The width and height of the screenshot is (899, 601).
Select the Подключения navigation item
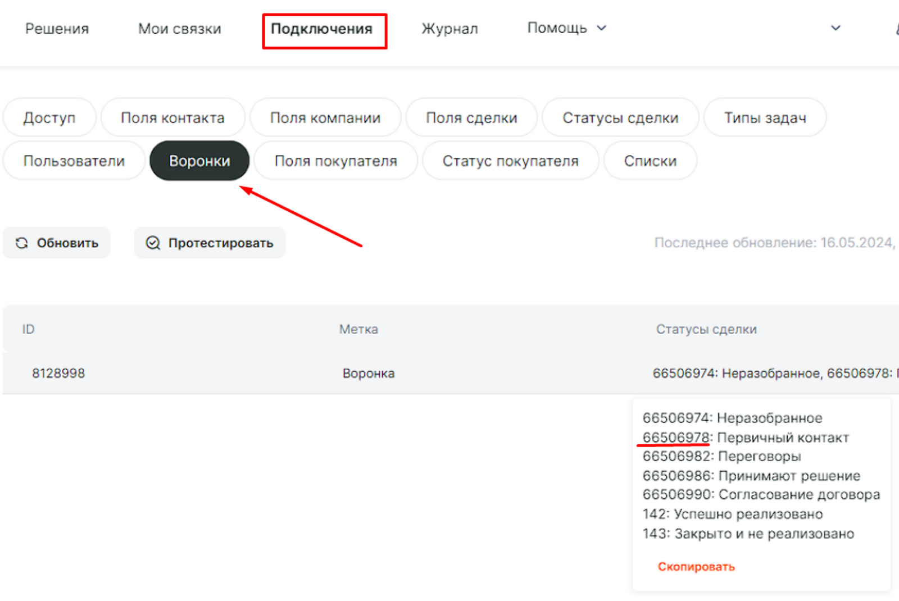321,29
